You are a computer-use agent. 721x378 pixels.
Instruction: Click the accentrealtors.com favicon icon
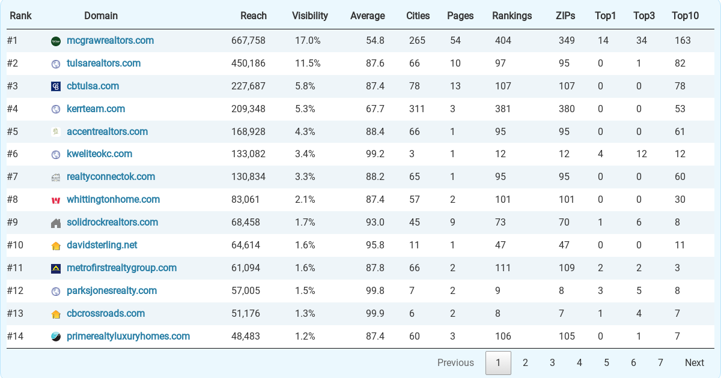[56, 132]
